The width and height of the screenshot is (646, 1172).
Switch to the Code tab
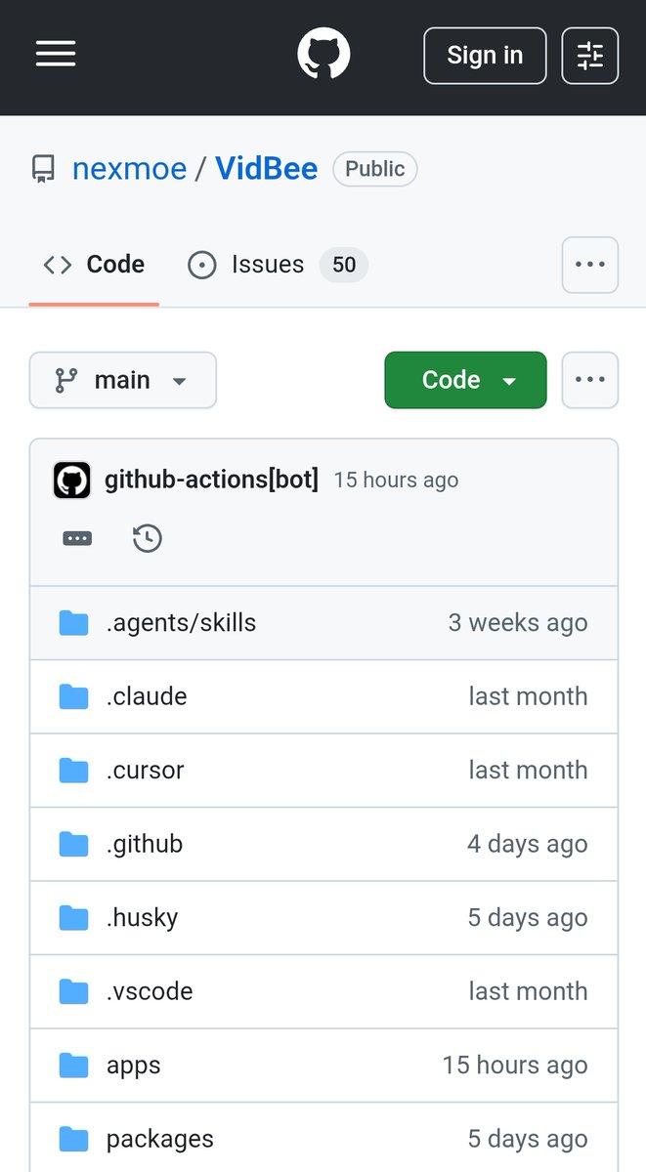pyautogui.click(x=94, y=265)
